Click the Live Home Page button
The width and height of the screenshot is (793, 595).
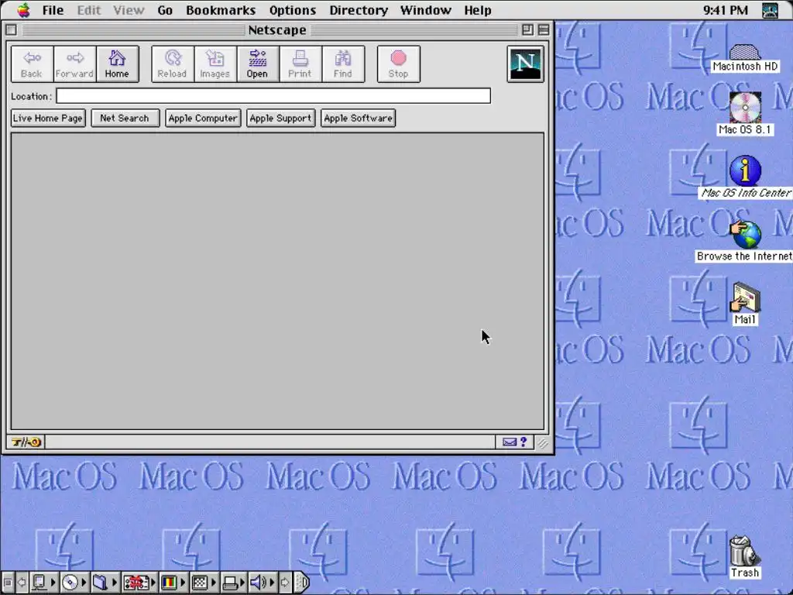click(x=48, y=119)
